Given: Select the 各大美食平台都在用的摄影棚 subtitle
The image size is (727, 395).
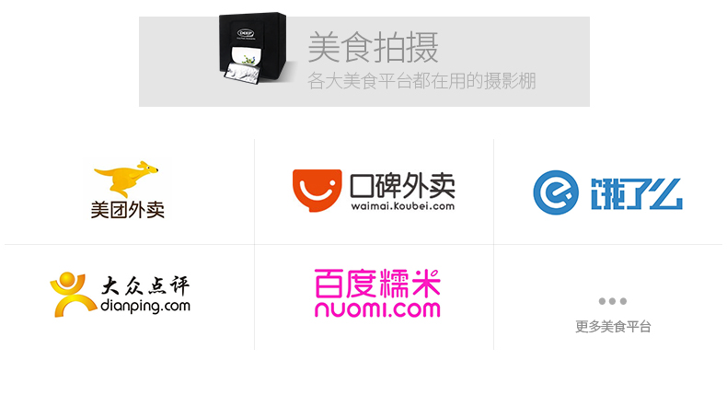Looking at the screenshot, I should pyautogui.click(x=421, y=81).
